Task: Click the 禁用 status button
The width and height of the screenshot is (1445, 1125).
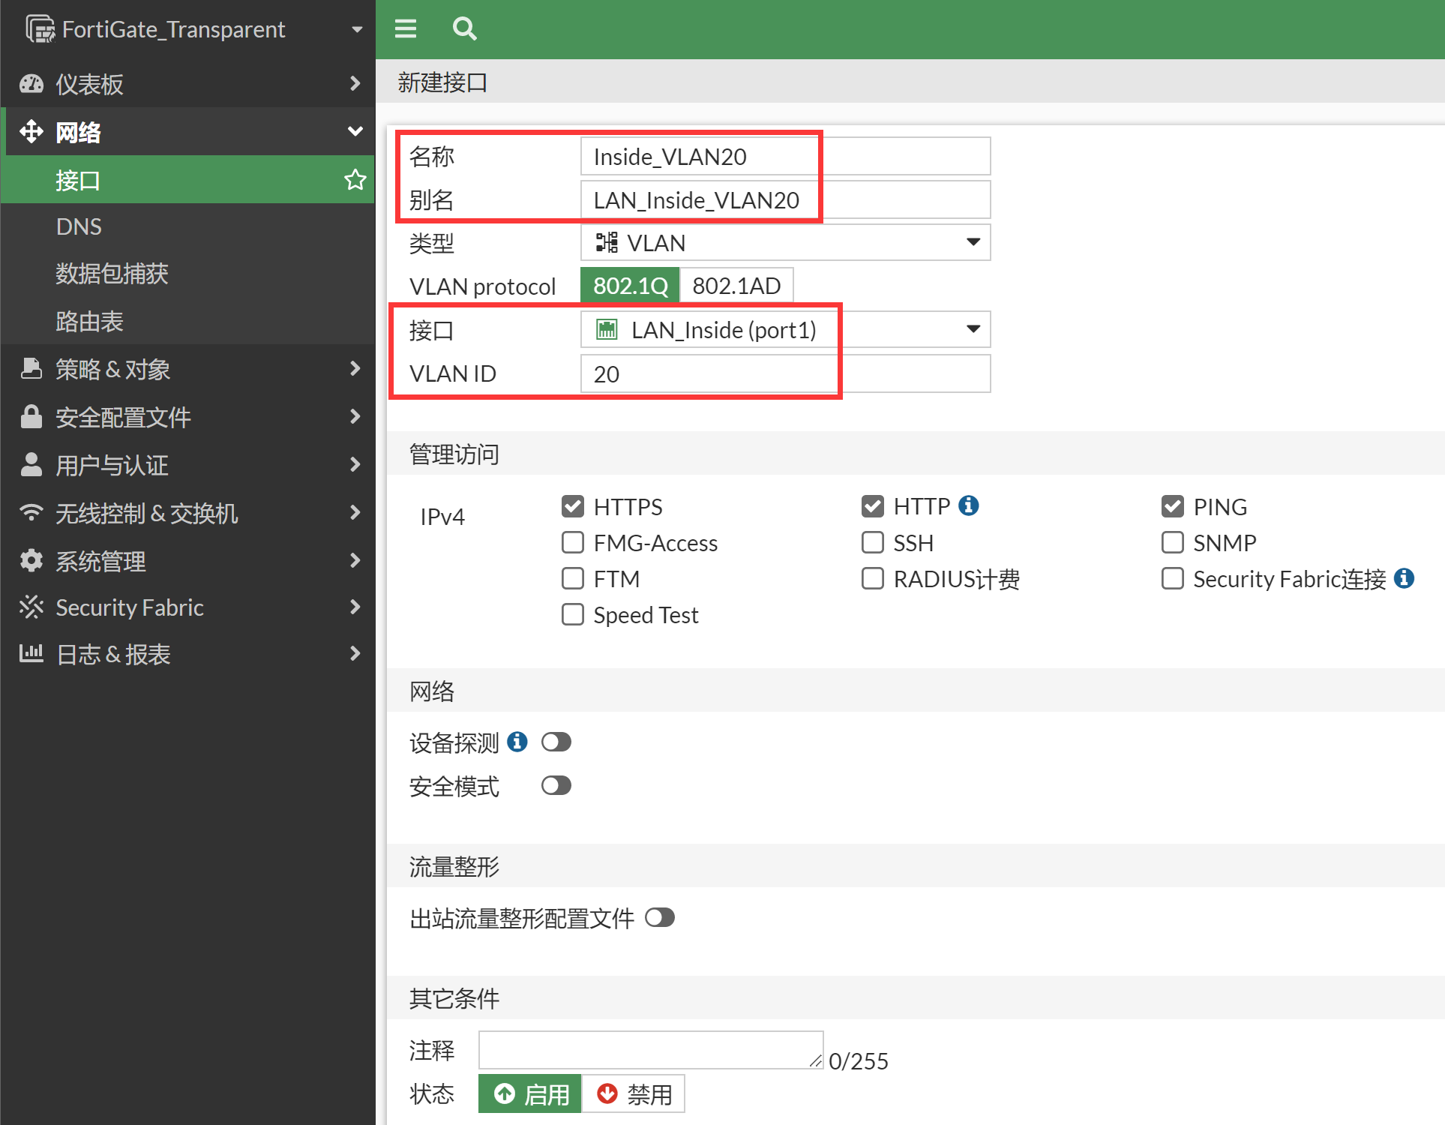Action: (x=634, y=1094)
